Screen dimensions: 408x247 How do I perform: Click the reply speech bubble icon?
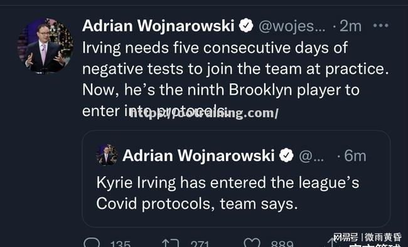tap(92, 243)
